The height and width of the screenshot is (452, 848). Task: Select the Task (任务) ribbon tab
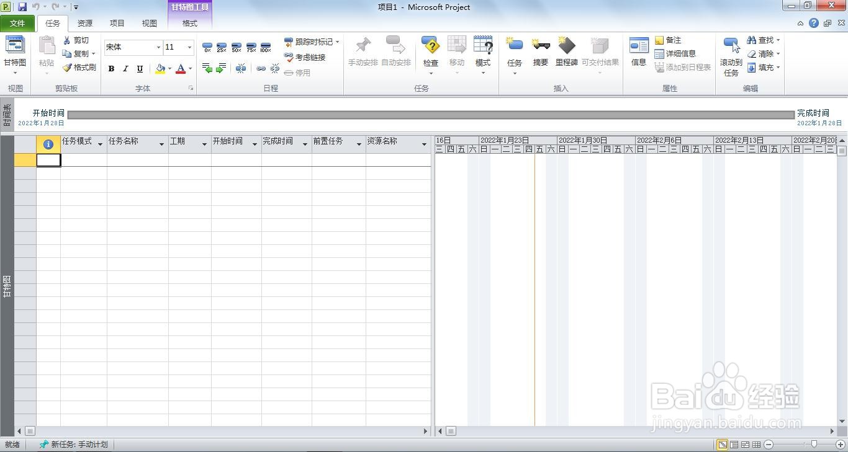coord(53,24)
